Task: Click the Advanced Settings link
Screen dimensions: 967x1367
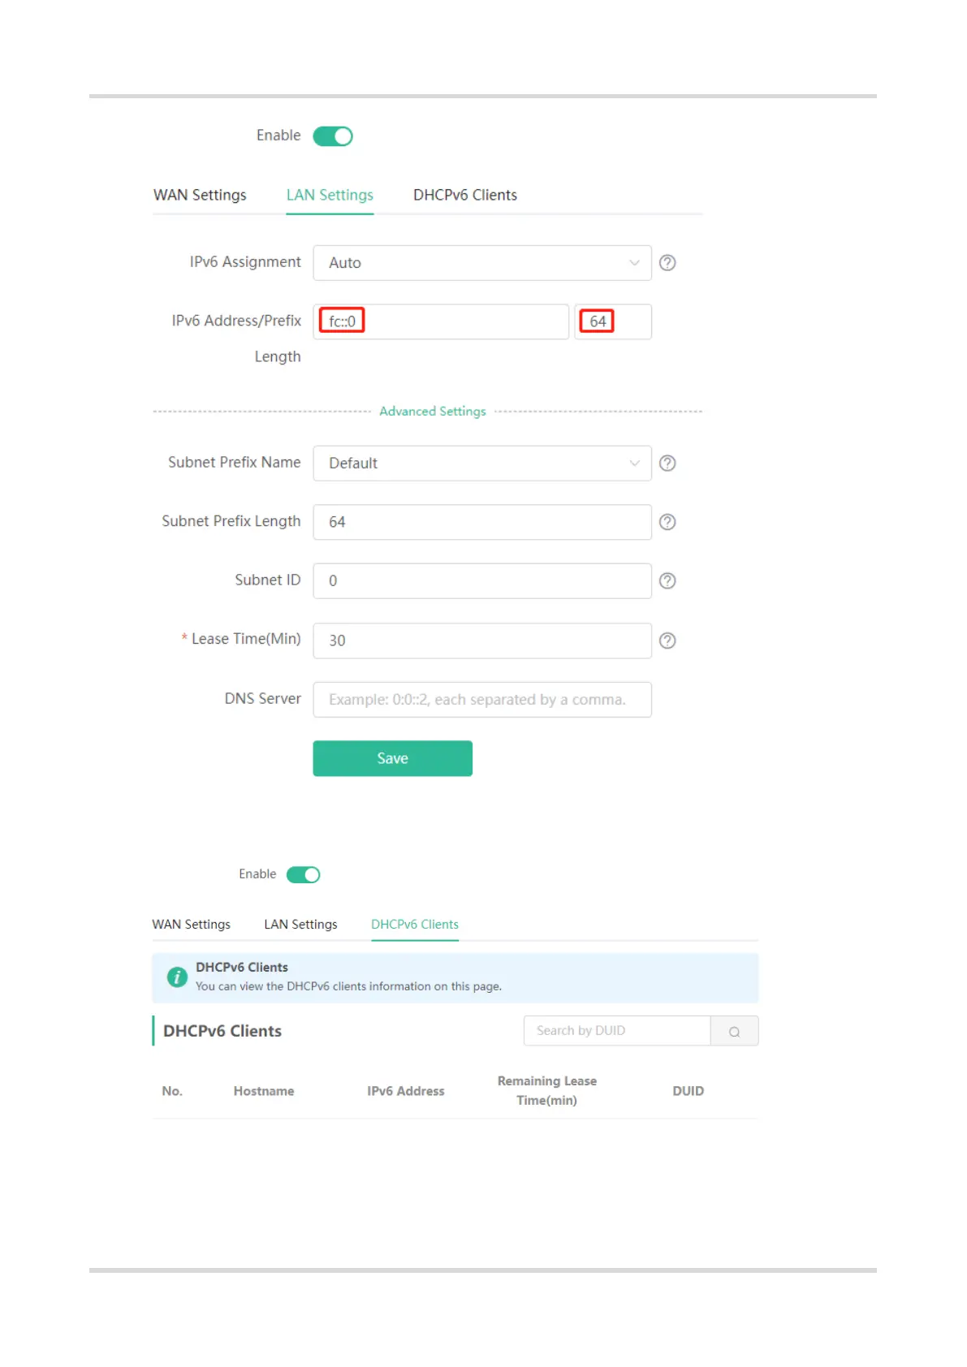Action: tap(433, 412)
